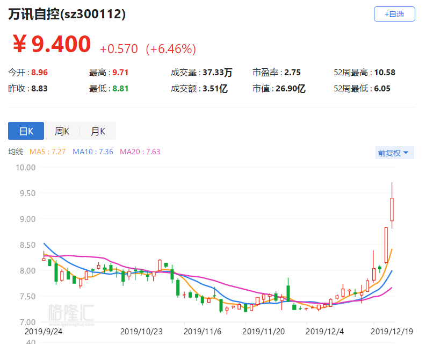Click y-axis label 8.00

point(27,271)
